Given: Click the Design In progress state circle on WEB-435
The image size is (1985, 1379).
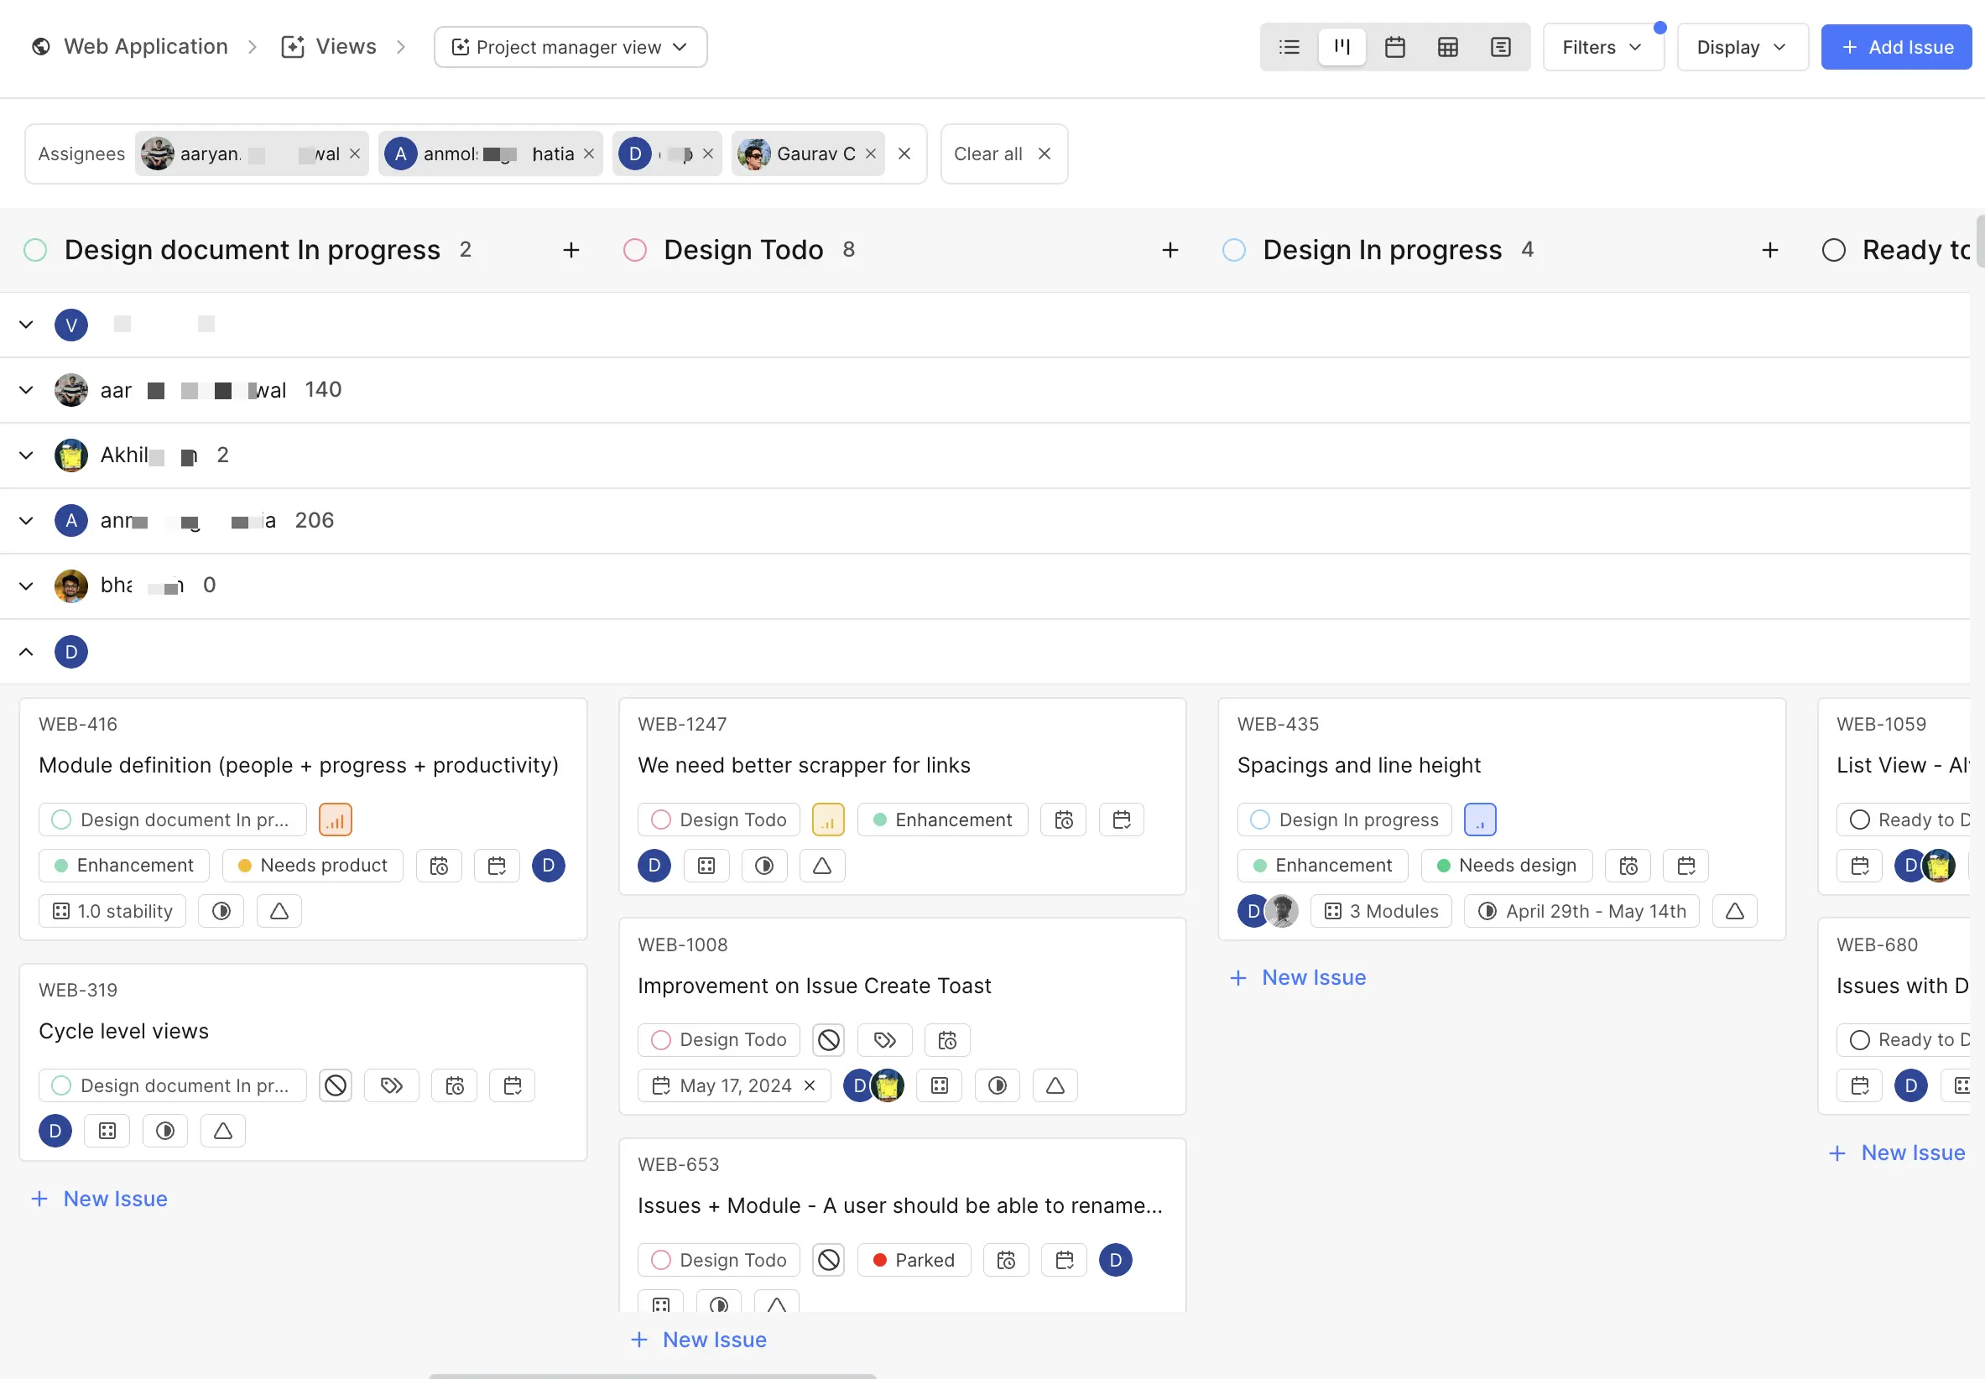Looking at the screenshot, I should [1259, 820].
